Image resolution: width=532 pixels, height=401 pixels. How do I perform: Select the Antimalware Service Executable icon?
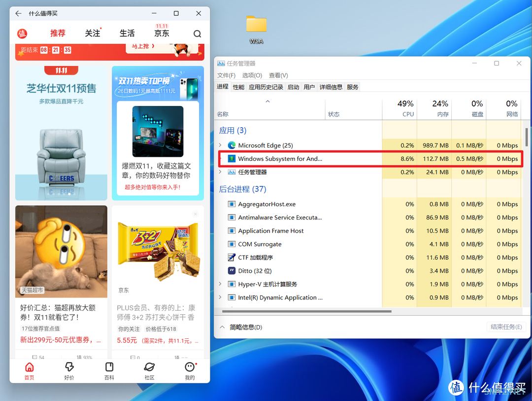point(232,218)
